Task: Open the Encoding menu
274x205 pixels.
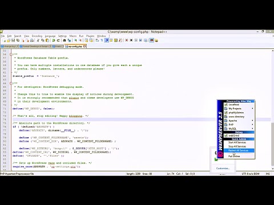Action: [37, 36]
